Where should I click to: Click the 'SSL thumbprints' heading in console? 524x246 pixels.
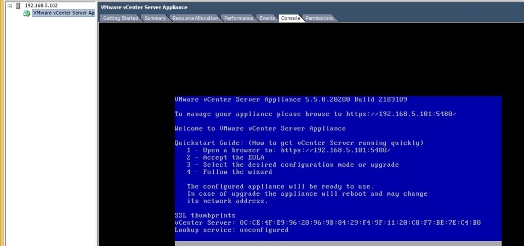pos(205,215)
